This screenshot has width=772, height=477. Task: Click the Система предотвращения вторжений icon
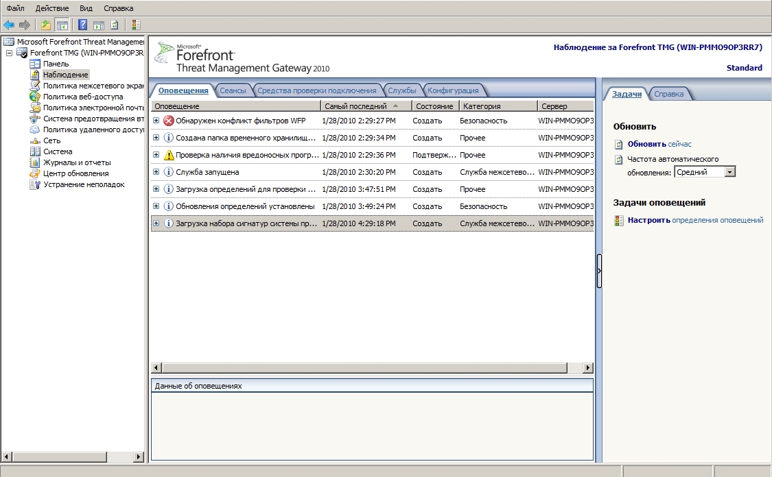(35, 119)
